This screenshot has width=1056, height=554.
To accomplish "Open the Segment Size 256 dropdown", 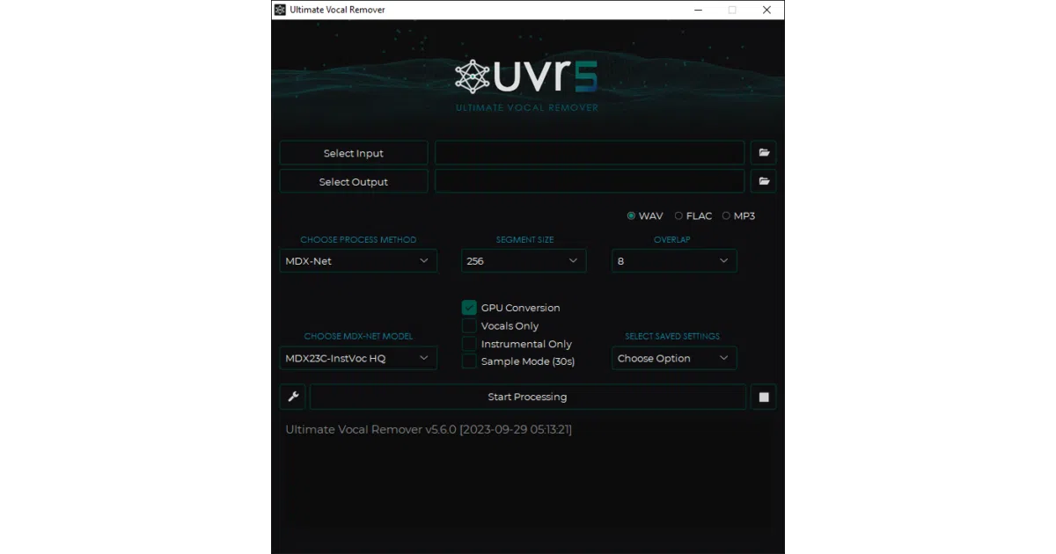I will [x=524, y=261].
